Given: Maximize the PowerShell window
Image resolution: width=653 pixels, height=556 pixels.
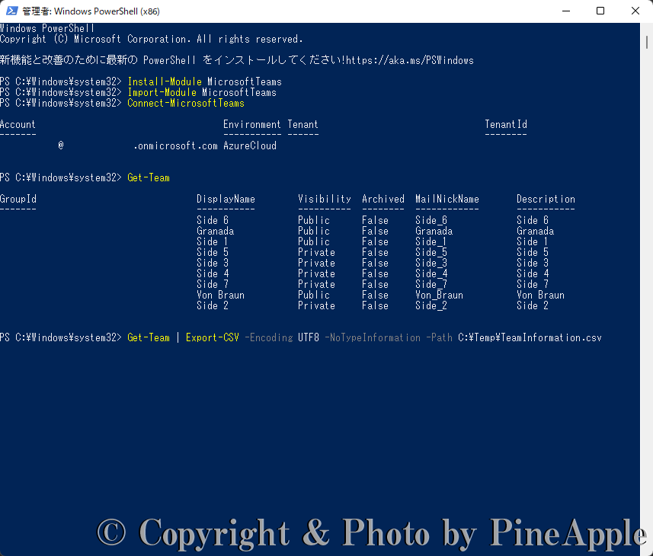Looking at the screenshot, I should 600,11.
